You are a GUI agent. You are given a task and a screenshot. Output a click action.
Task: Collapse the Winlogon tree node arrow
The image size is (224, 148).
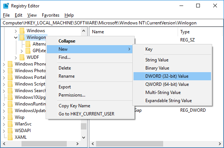[16, 37]
